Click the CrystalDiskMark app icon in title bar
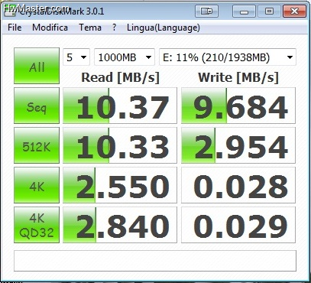The width and height of the screenshot is (311, 283). [x=10, y=11]
